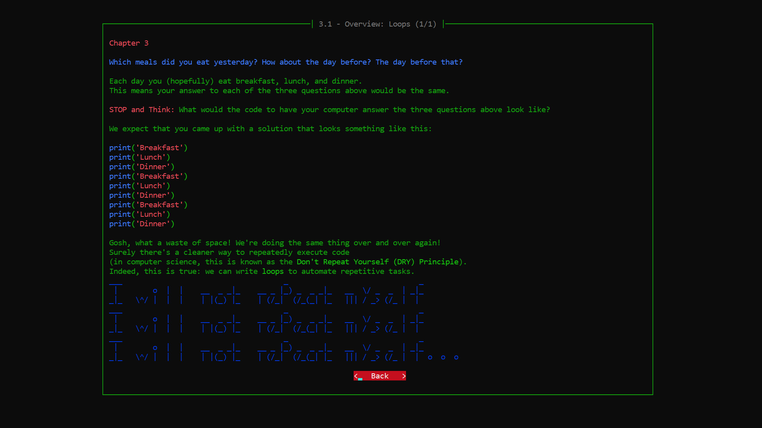762x428 pixels.
Task: Click the 'Gosh, what a waste of space!' line
Action: (275, 243)
